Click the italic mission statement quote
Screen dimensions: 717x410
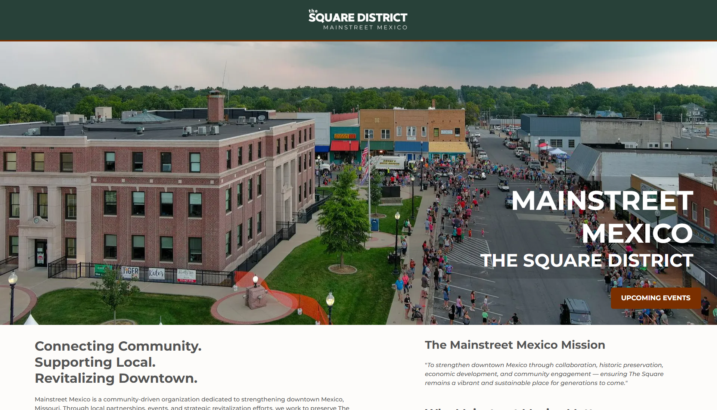pyautogui.click(x=544, y=374)
